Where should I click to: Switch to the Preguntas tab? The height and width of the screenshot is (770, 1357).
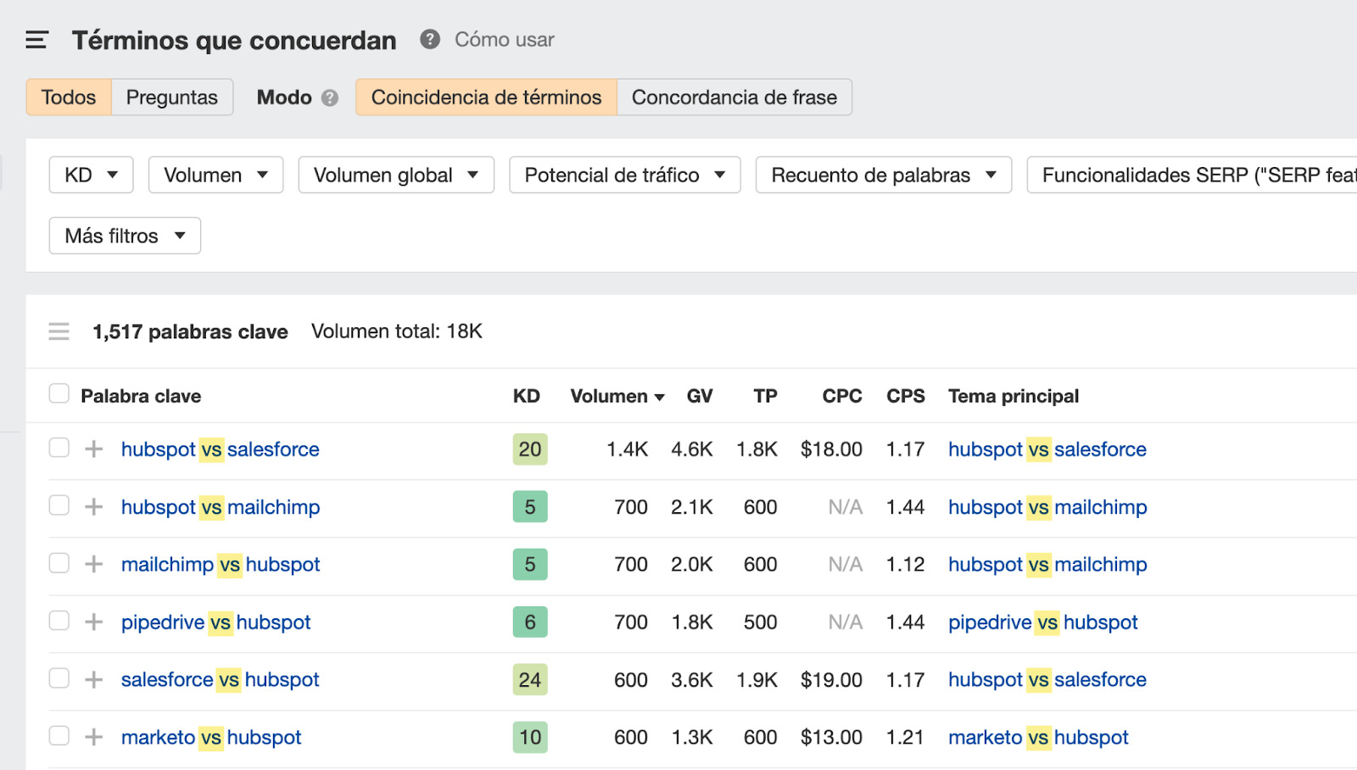[x=172, y=98]
